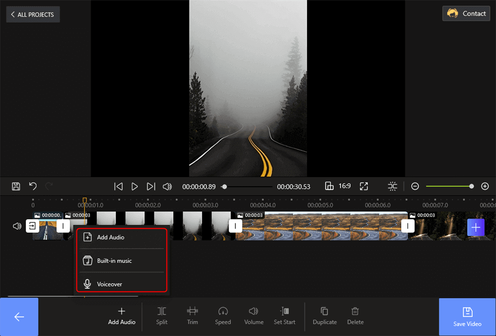Delete the selected clip
Screen dimensions: 496x336
(355, 316)
